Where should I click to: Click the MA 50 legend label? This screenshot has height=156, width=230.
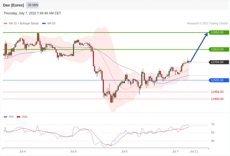51,24
